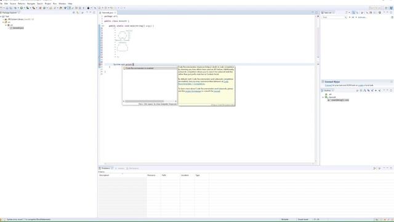
Task: Collapse the Test project node
Action: click(1, 17)
